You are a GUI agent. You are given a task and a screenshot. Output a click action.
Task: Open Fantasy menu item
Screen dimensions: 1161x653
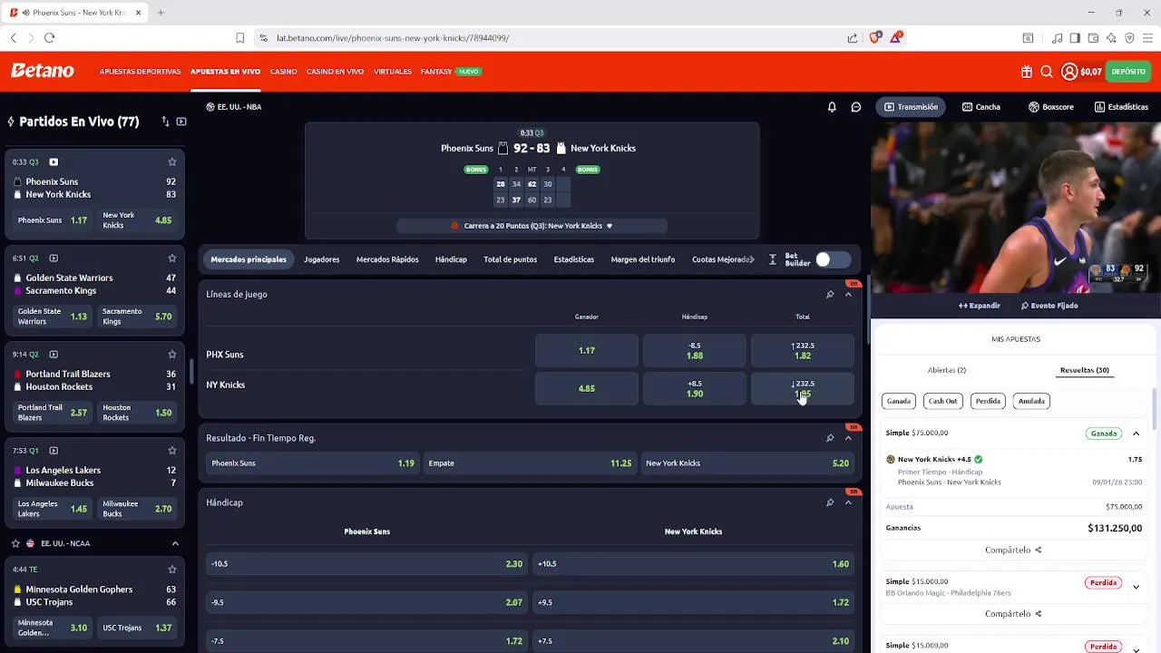click(x=436, y=72)
